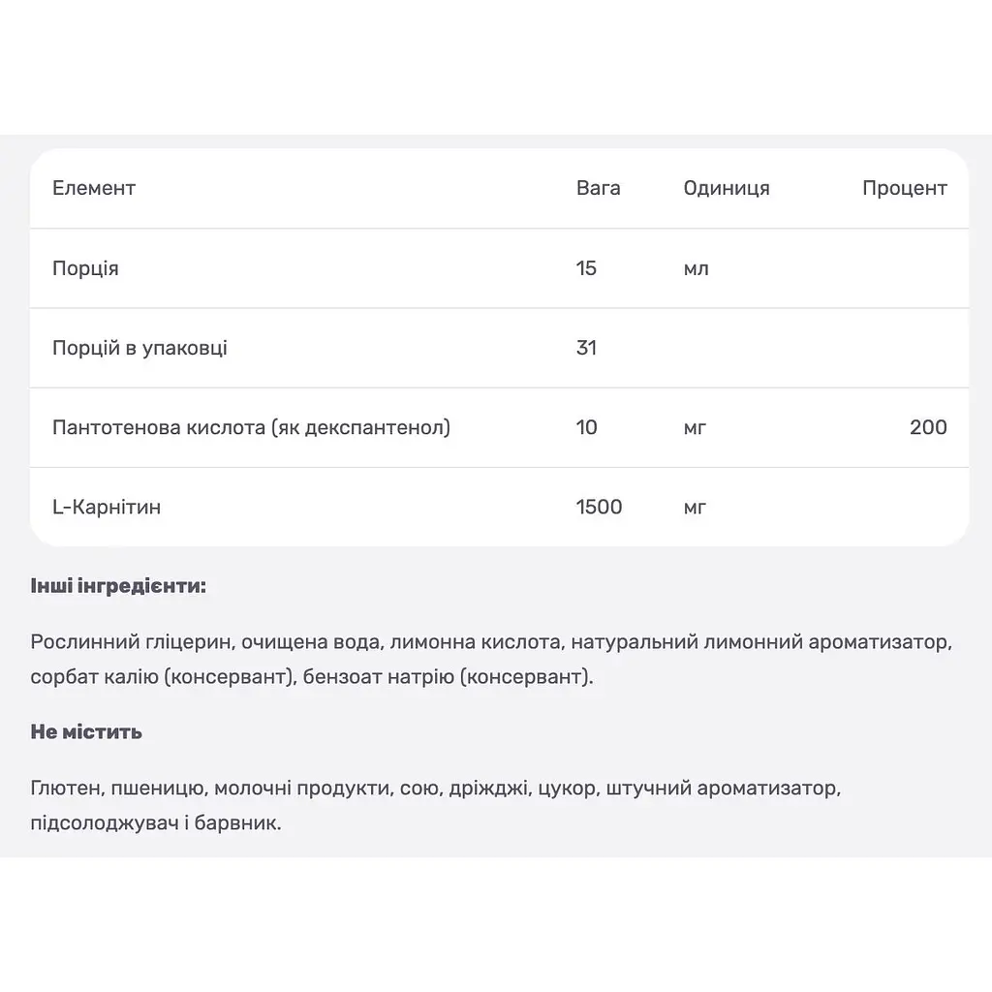992x992 pixels.
Task: Click the мл unit in Порція row
Action: coord(696,269)
